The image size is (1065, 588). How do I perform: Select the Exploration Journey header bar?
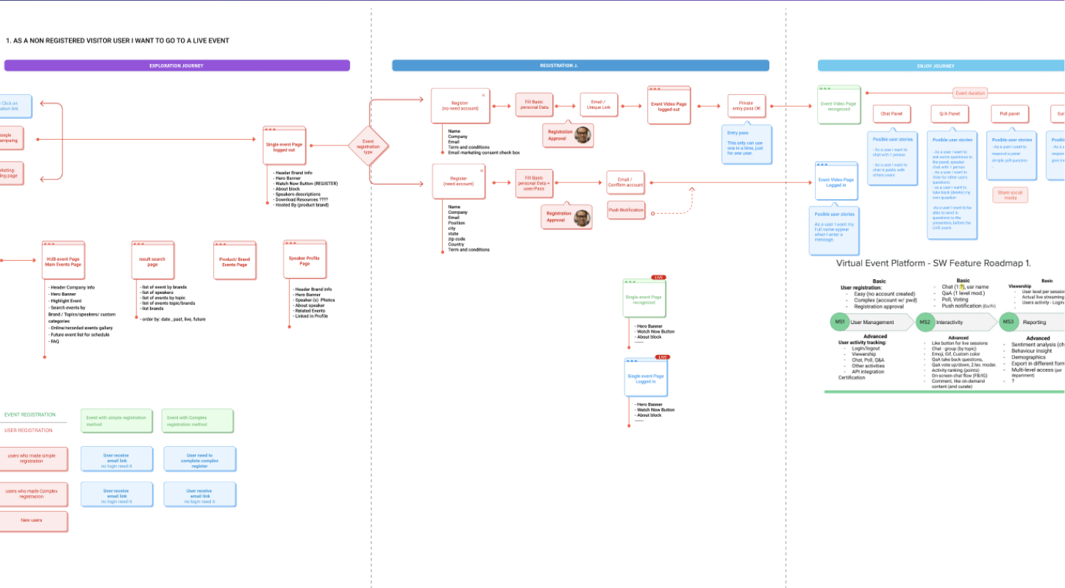[x=177, y=65]
